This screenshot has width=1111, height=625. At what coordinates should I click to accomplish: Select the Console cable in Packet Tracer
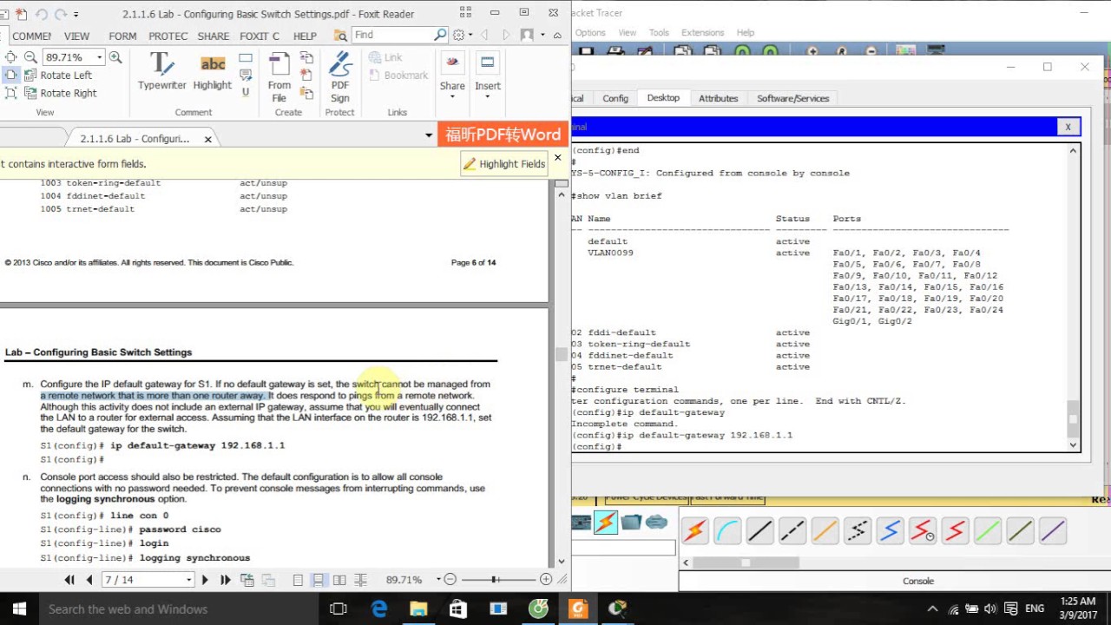coord(727,530)
